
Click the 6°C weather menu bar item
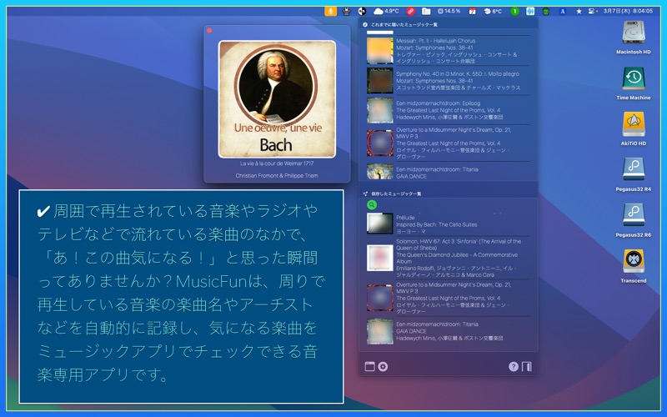point(493,12)
